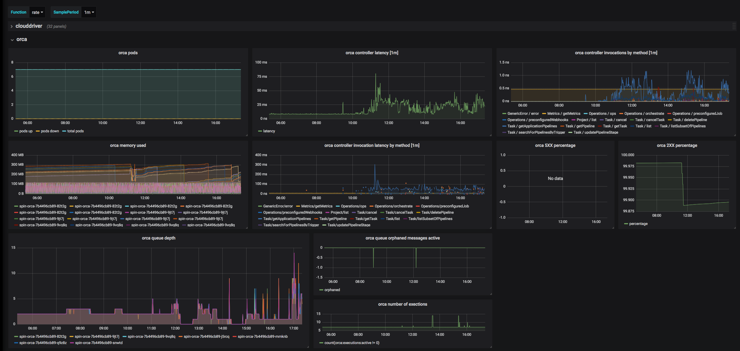Select 'Metrics / getMetrics' in invocations legend
The width and height of the screenshot is (740, 351).
point(564,113)
